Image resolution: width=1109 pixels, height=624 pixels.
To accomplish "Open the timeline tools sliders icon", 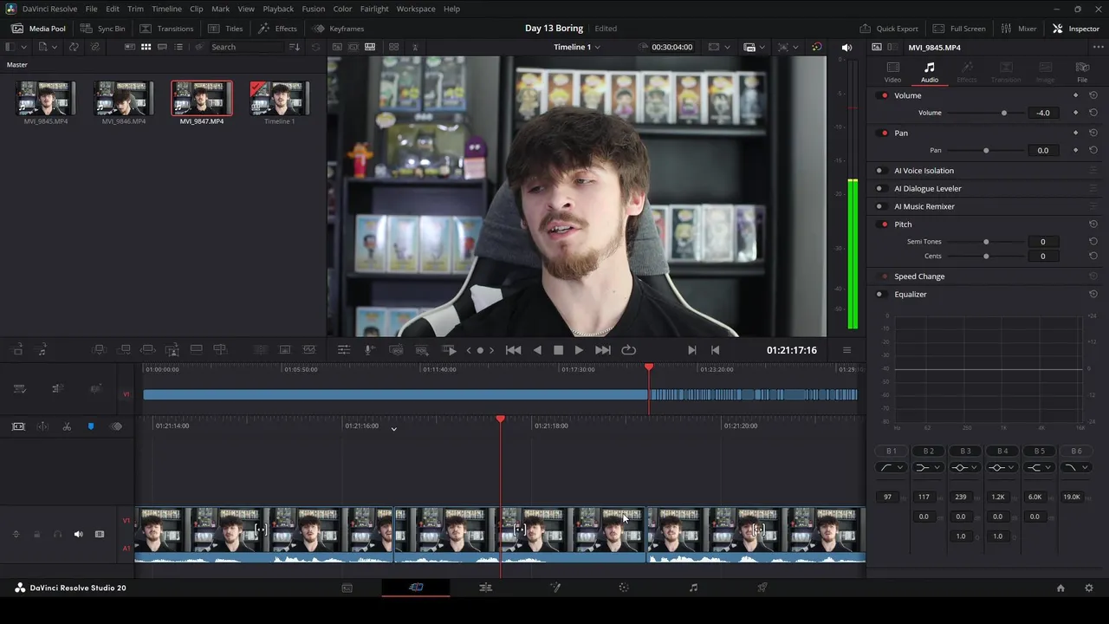I will [343, 350].
